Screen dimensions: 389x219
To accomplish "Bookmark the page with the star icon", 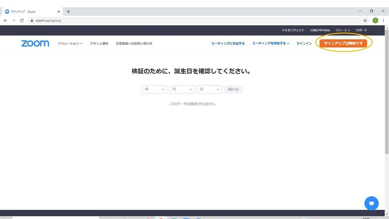I will coord(365,20).
